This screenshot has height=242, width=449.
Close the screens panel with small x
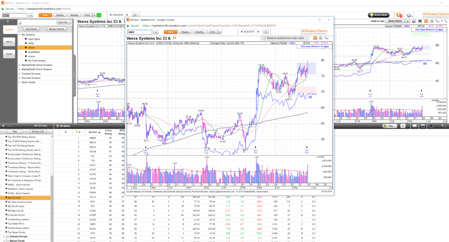click(20, 23)
